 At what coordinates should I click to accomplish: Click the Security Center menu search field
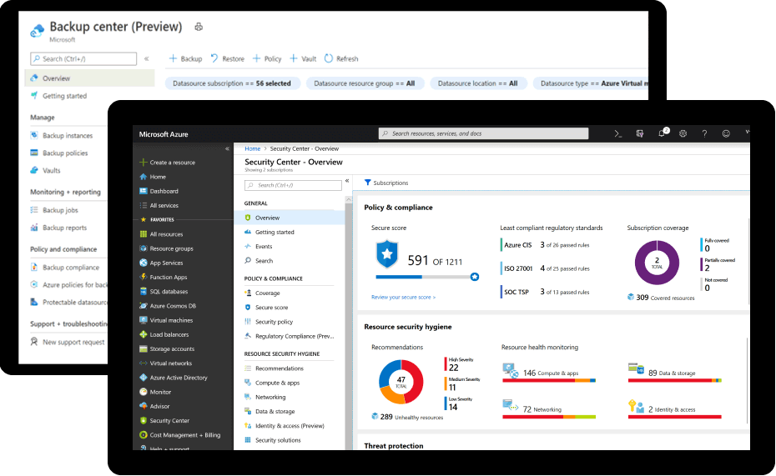[x=293, y=185]
